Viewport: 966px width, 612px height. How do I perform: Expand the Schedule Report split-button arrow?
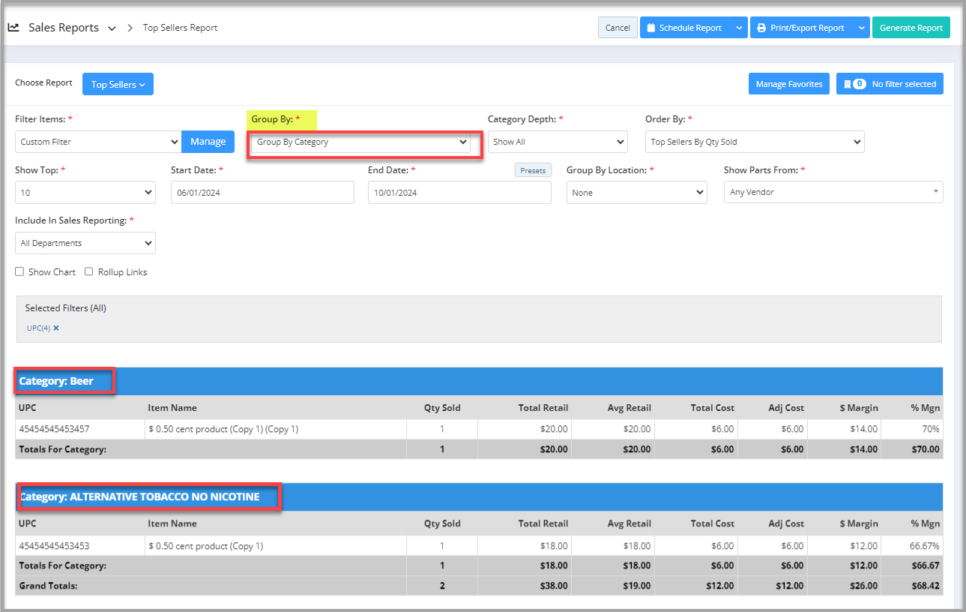tap(739, 28)
